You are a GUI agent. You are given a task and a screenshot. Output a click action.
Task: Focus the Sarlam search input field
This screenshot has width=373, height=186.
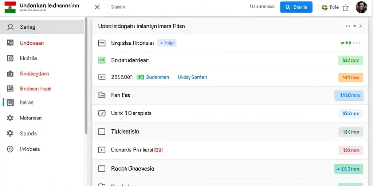pyautogui.click(x=176, y=7)
